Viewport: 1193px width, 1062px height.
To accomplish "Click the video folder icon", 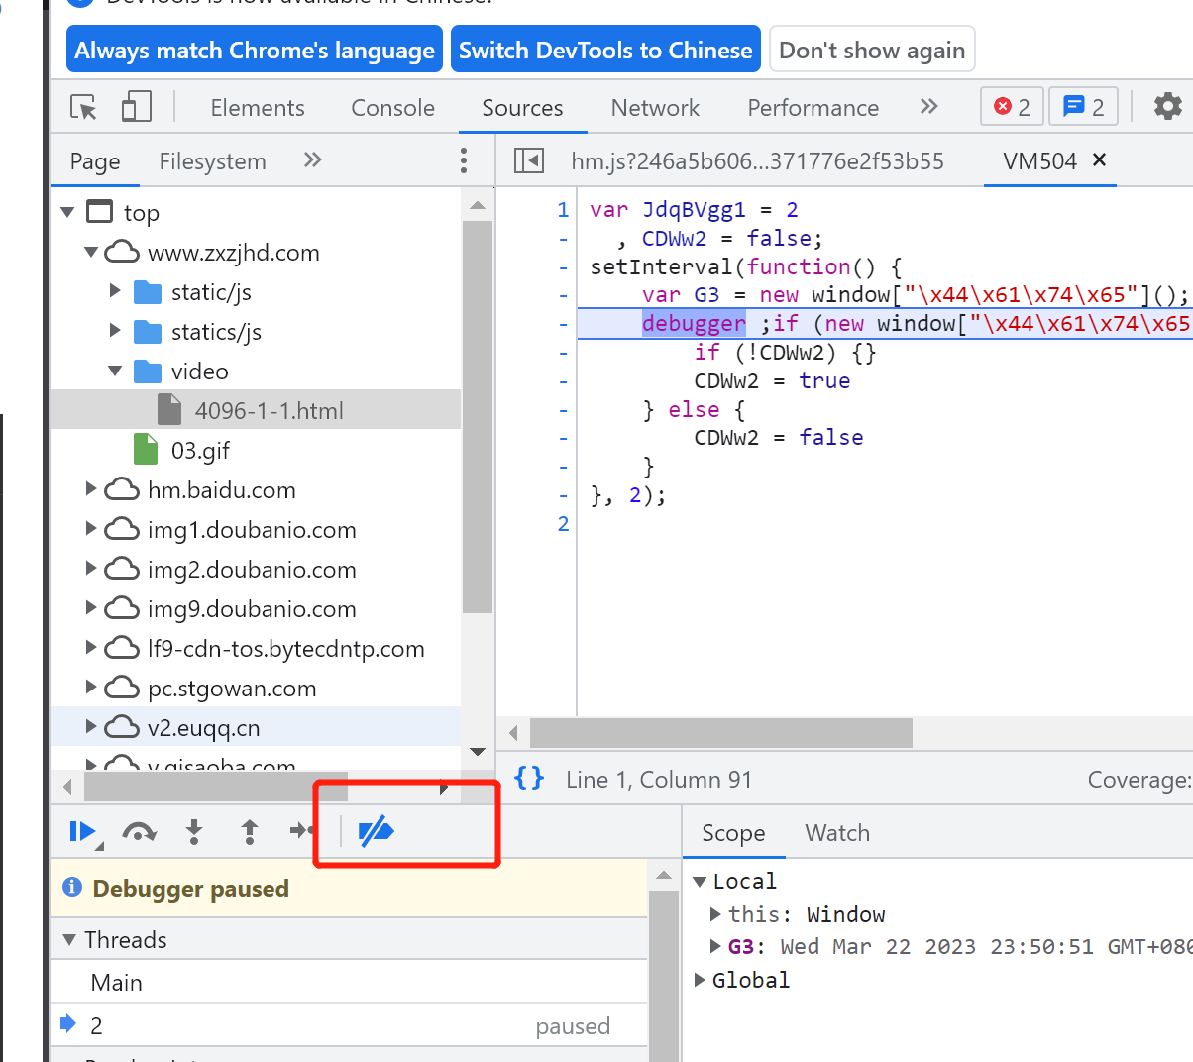I will tap(148, 372).
